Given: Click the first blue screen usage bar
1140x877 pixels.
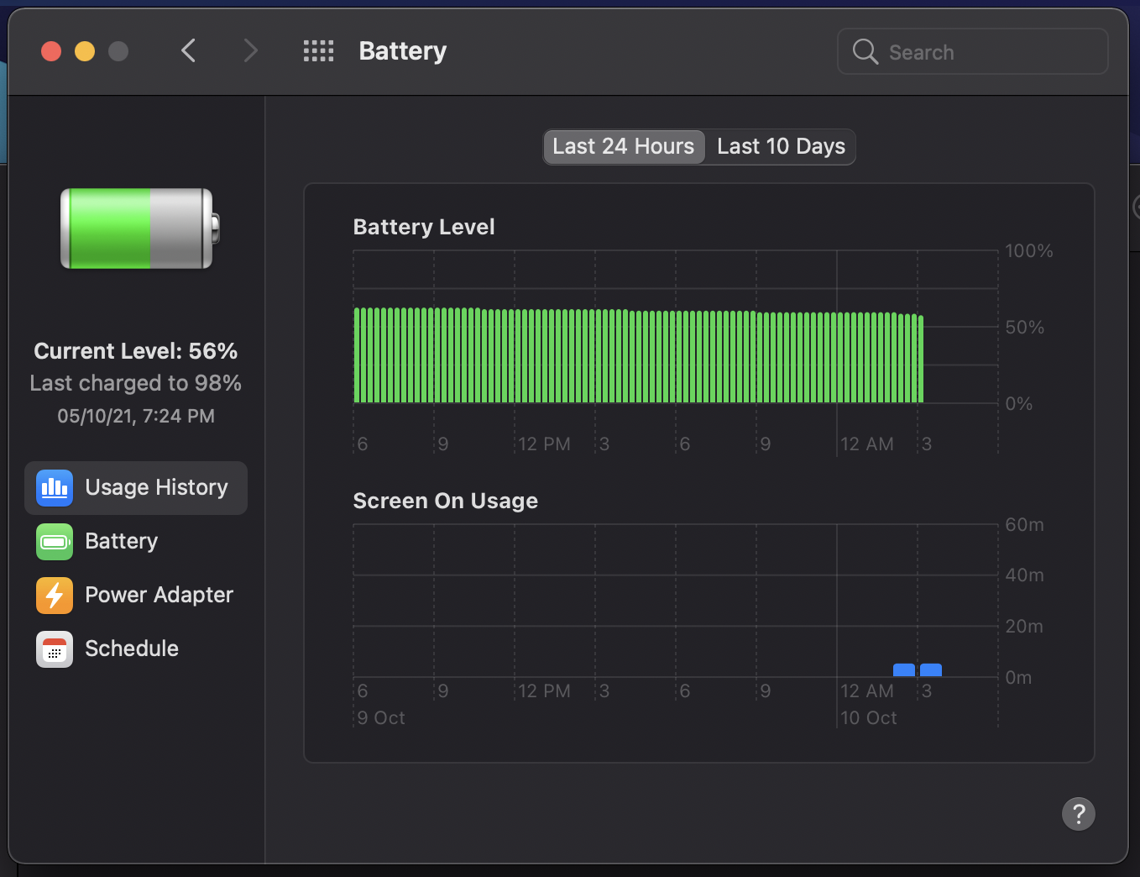Looking at the screenshot, I should click(x=904, y=670).
